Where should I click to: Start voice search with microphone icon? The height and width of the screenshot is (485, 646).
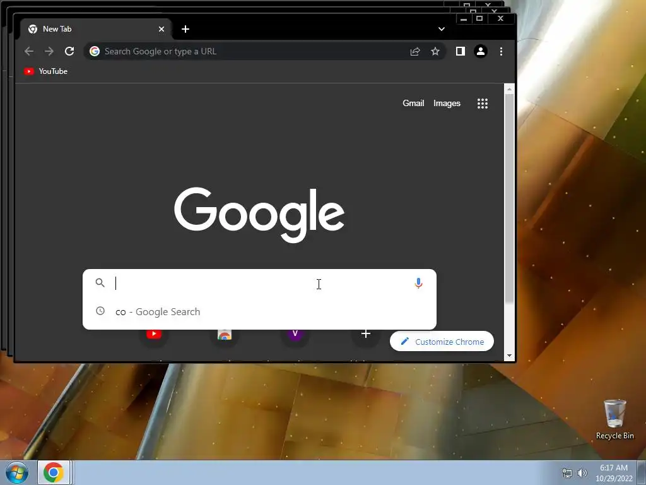pos(418,284)
